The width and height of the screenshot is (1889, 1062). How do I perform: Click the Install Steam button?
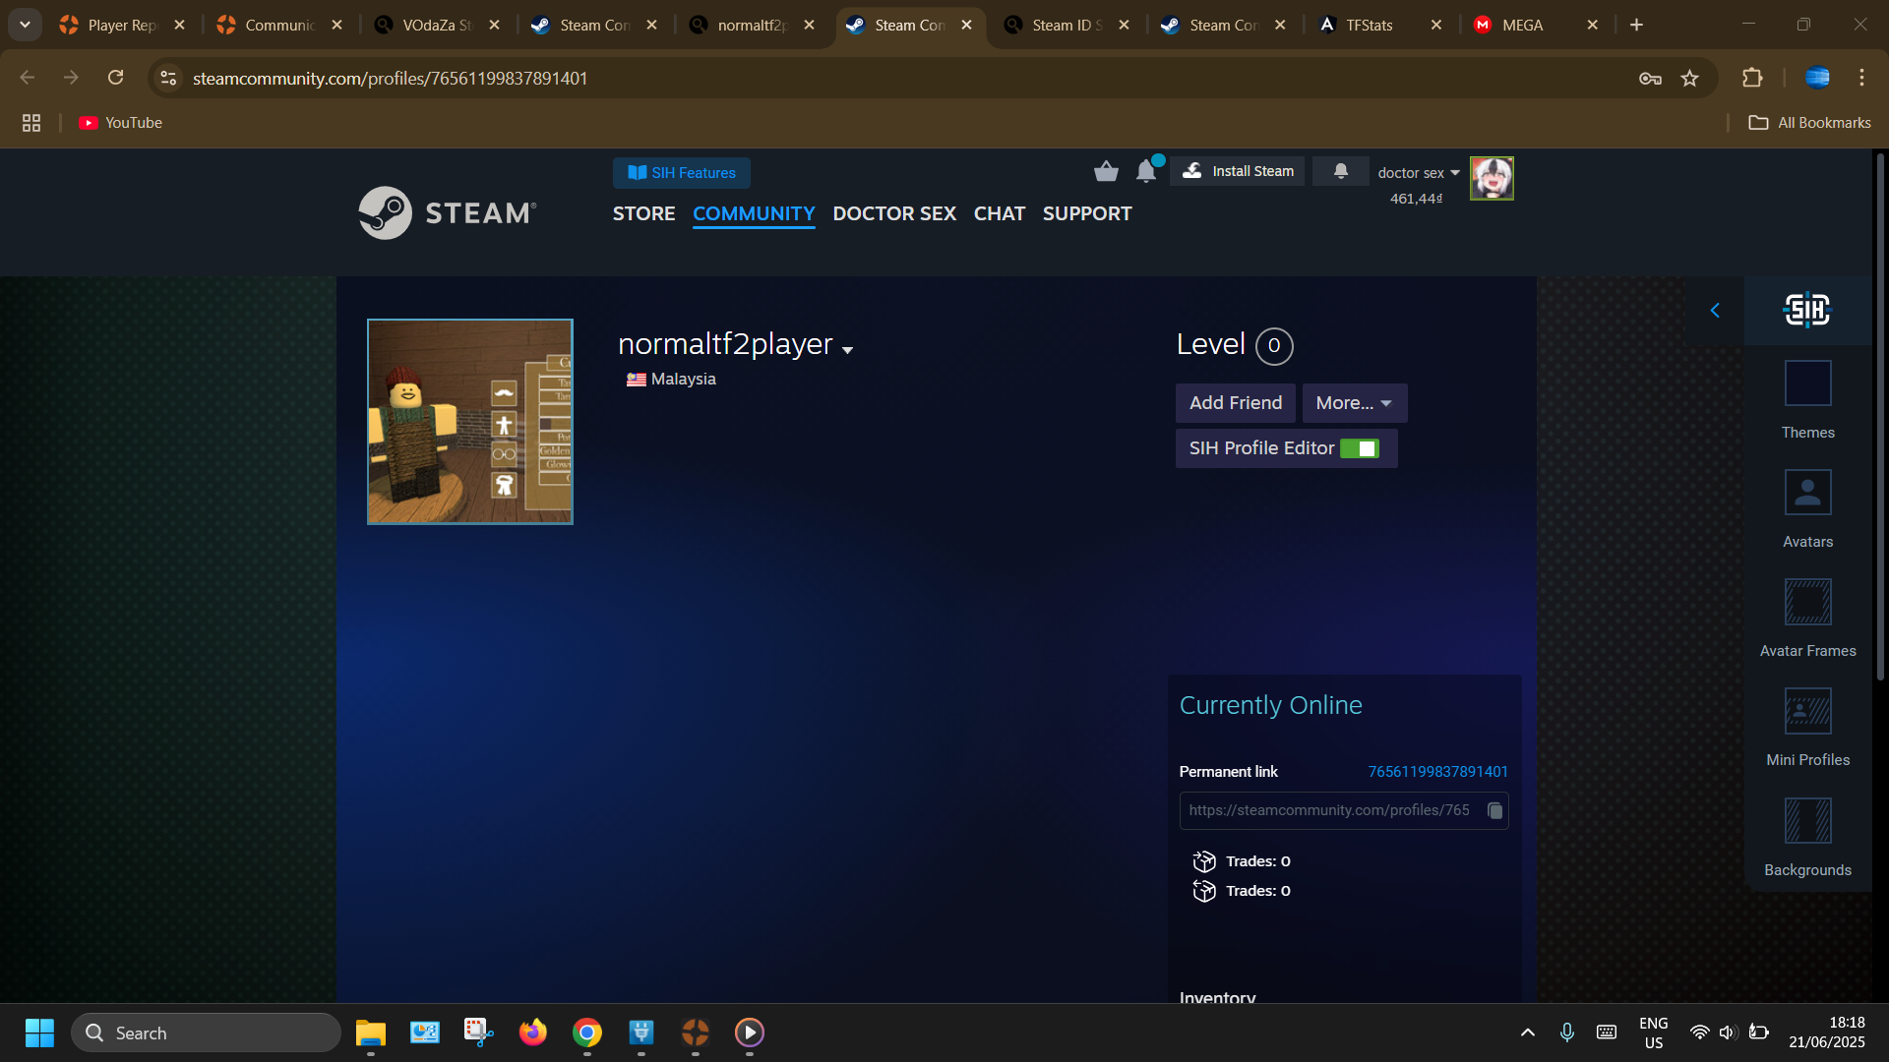(x=1238, y=171)
